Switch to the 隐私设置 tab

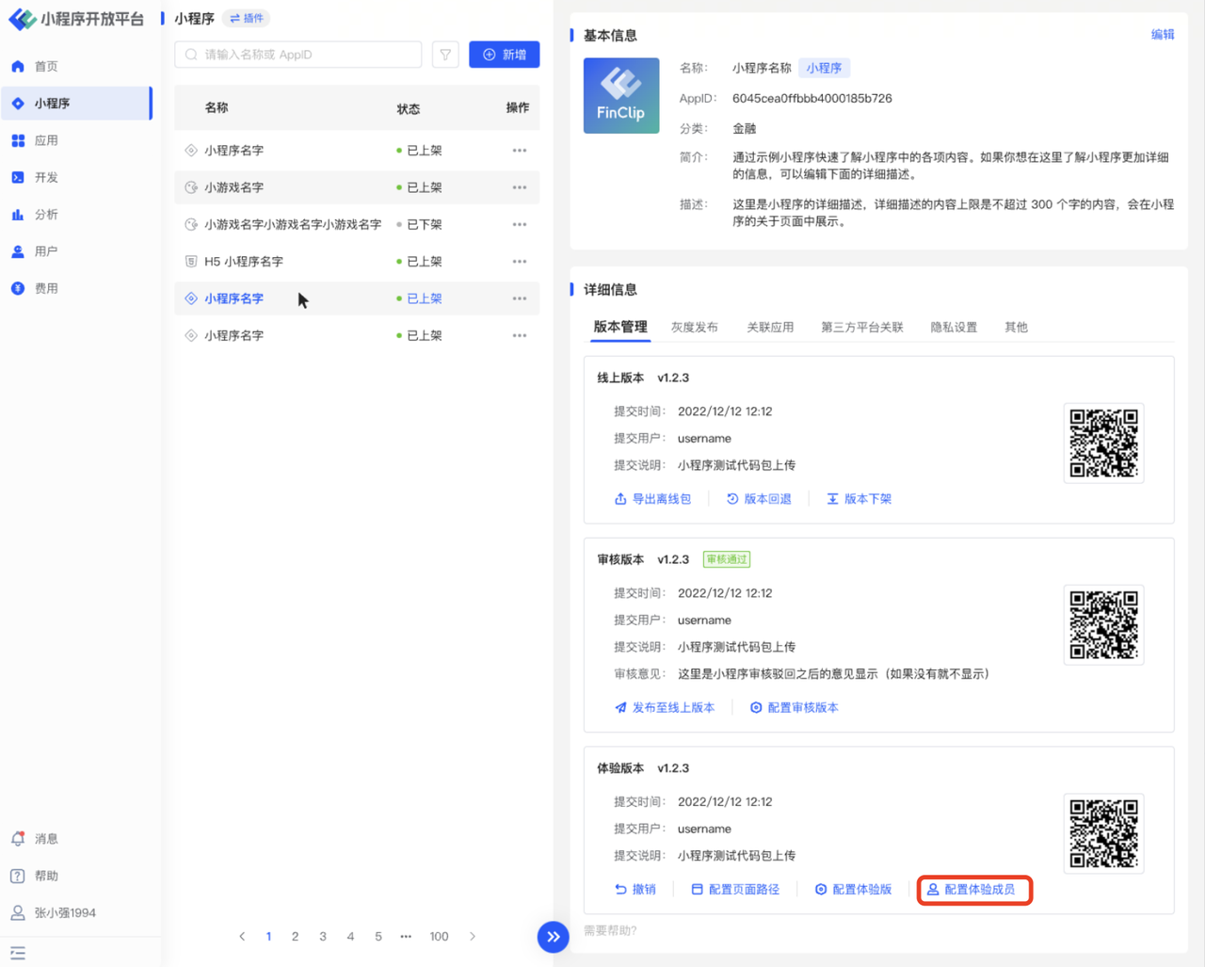[953, 327]
